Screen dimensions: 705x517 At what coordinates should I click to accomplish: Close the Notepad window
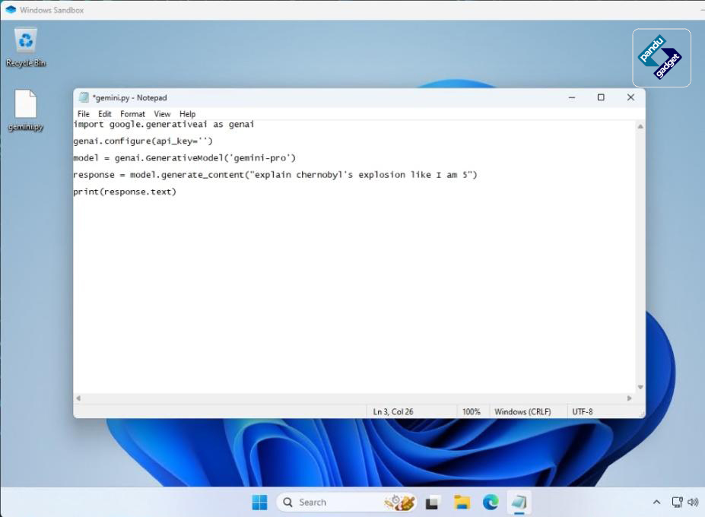630,97
